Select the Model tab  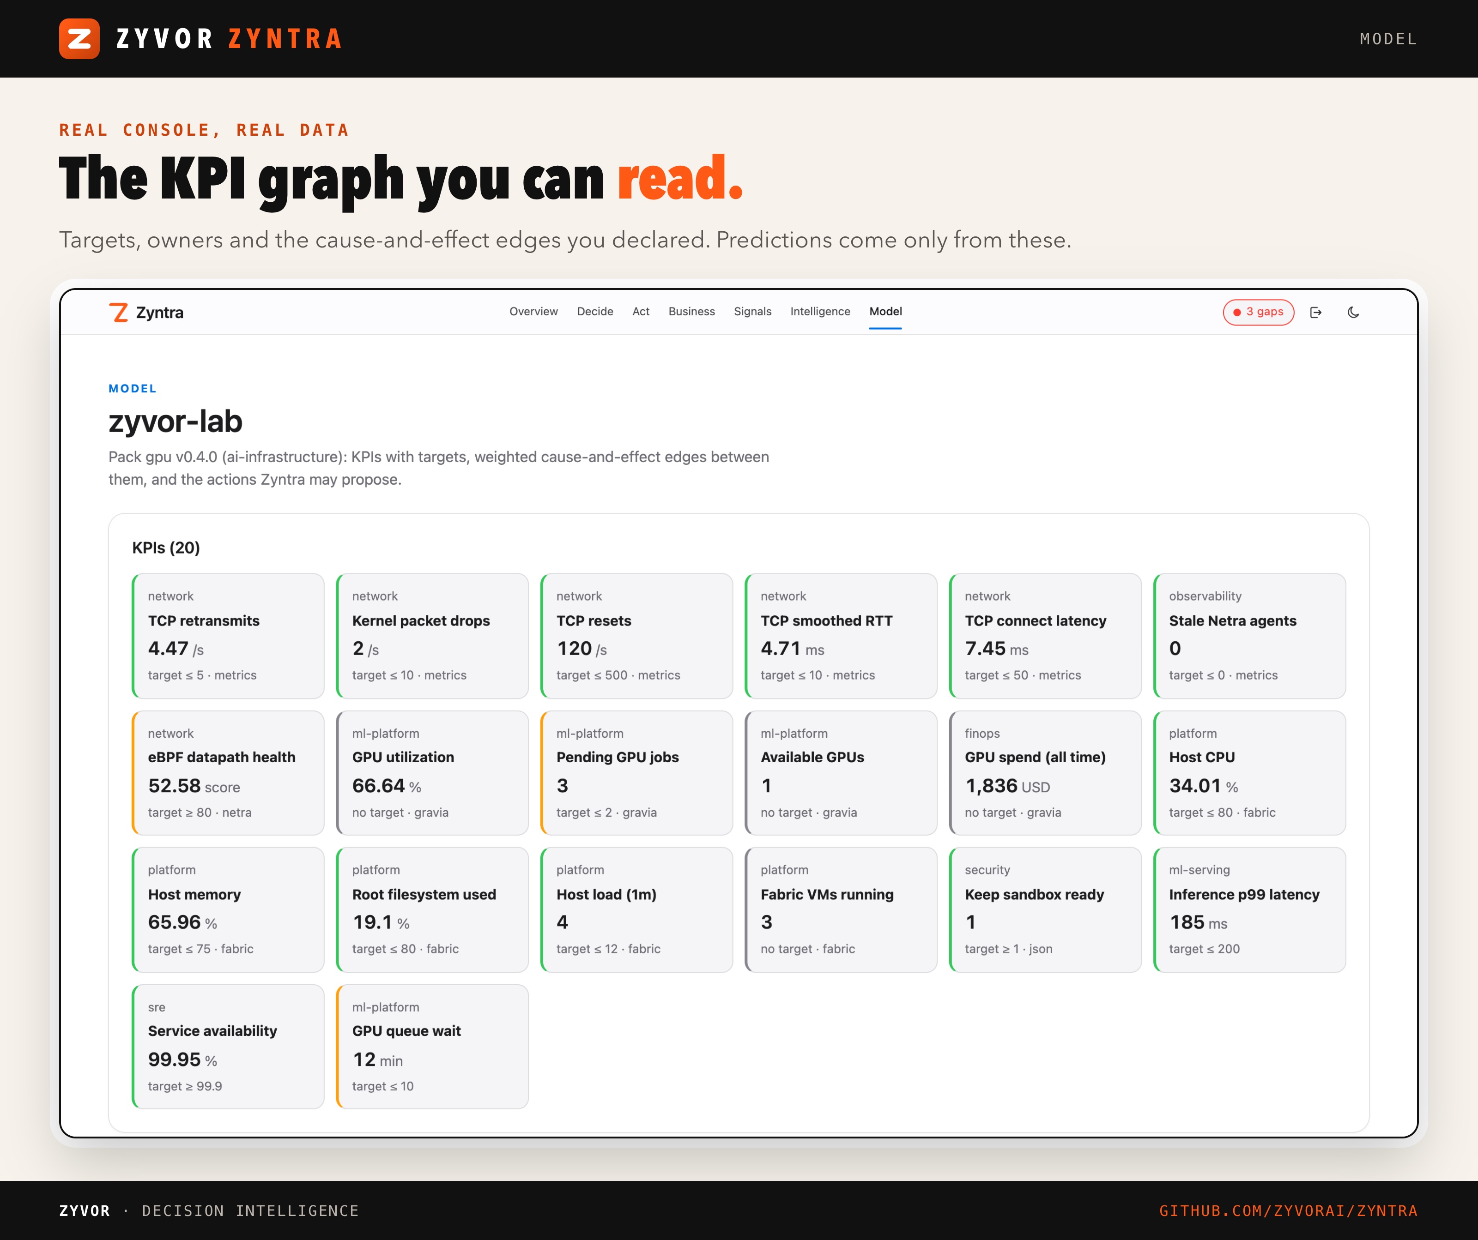click(885, 312)
